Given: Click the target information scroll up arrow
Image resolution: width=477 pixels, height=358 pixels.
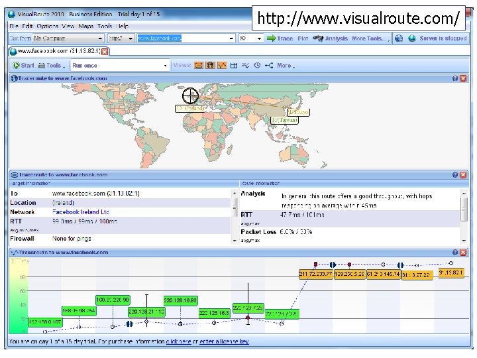Looking at the screenshot, I should tap(235, 194).
